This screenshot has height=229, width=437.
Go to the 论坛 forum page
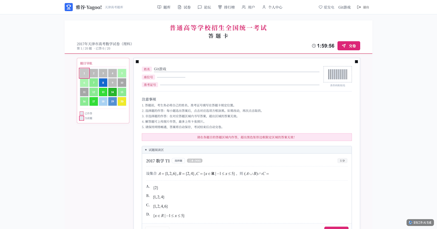pos(204,7)
